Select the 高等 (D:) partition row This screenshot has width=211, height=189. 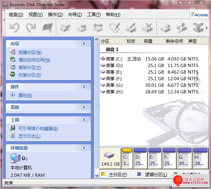pyautogui.click(x=149, y=65)
